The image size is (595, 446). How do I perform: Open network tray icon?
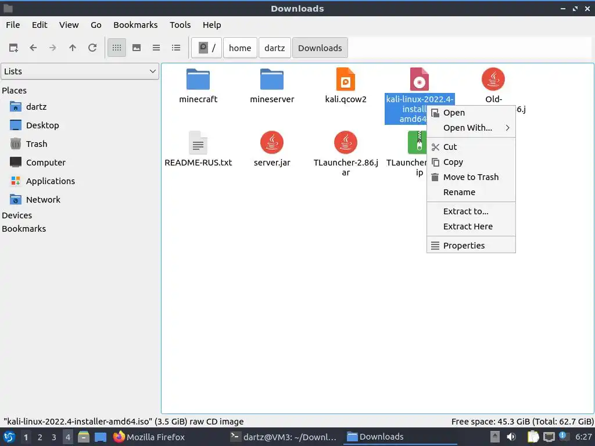(x=549, y=437)
